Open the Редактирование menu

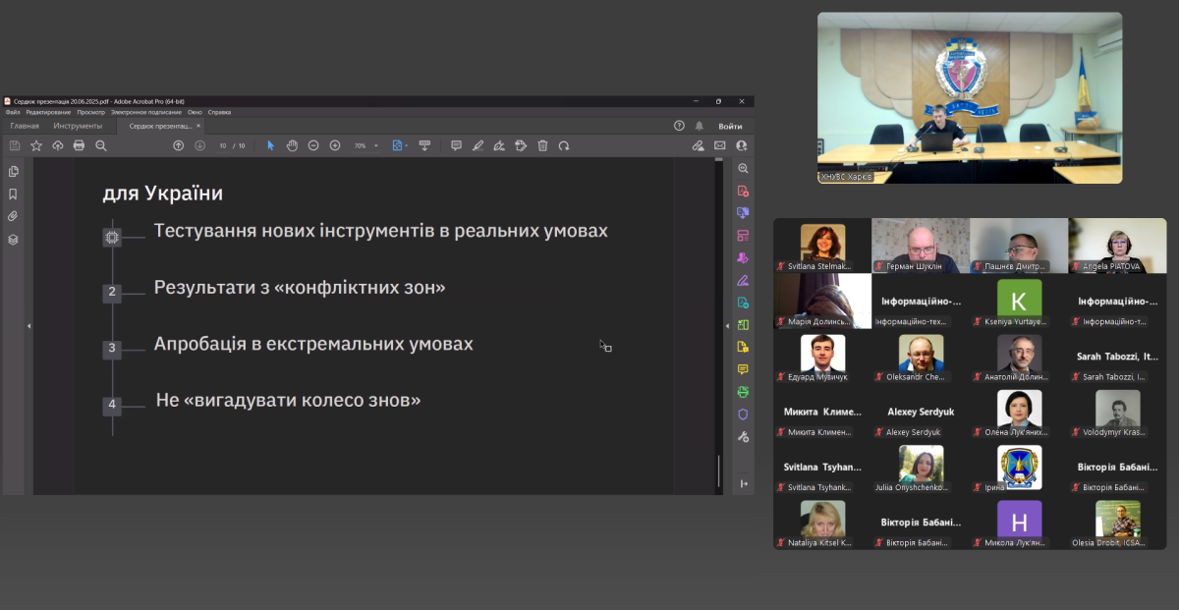(49, 112)
